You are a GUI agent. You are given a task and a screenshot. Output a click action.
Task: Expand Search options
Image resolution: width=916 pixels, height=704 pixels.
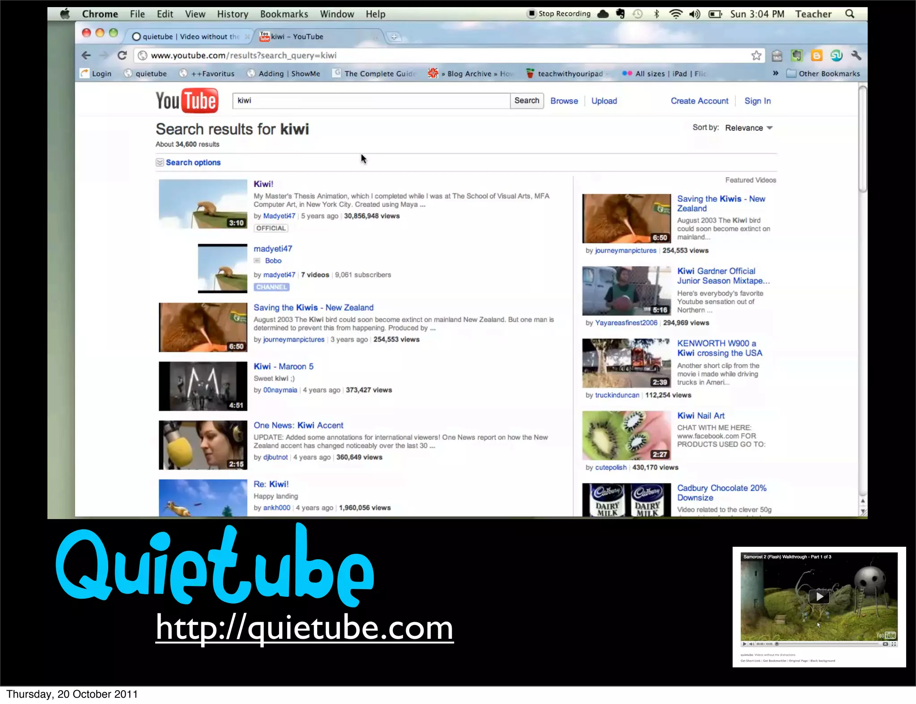188,162
